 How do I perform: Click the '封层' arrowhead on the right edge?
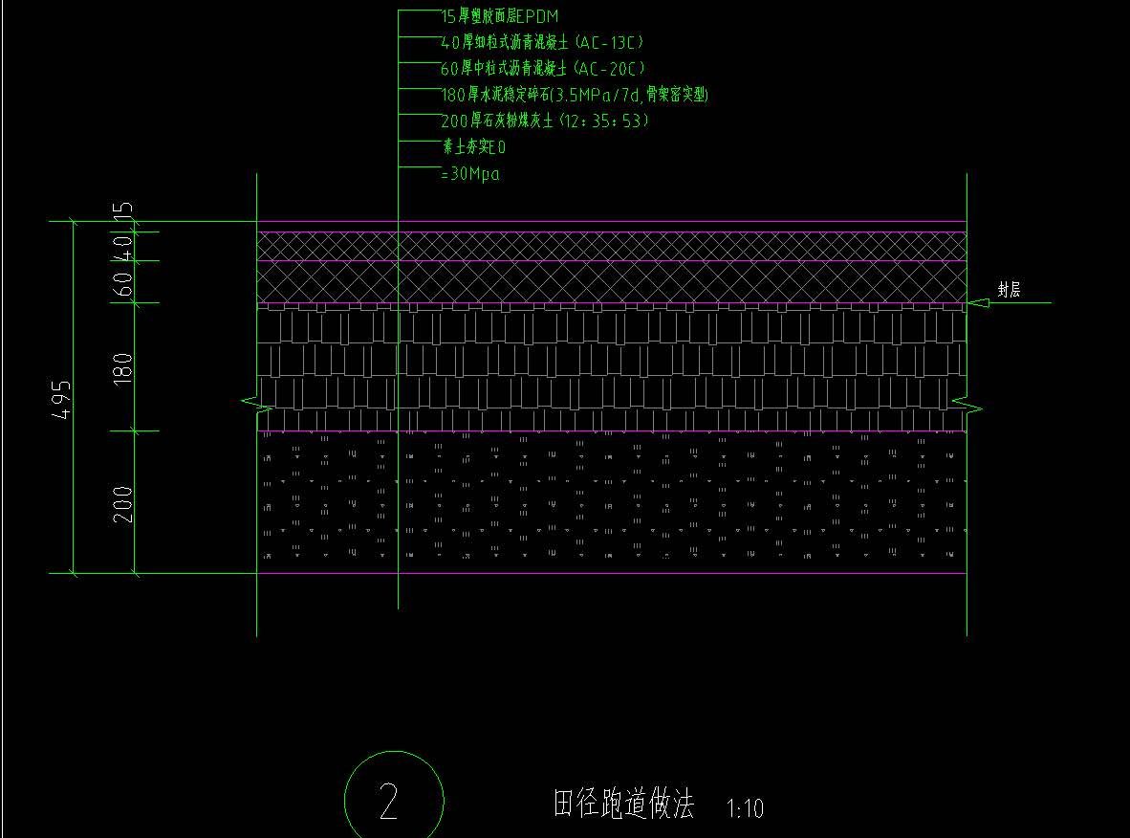[974, 303]
